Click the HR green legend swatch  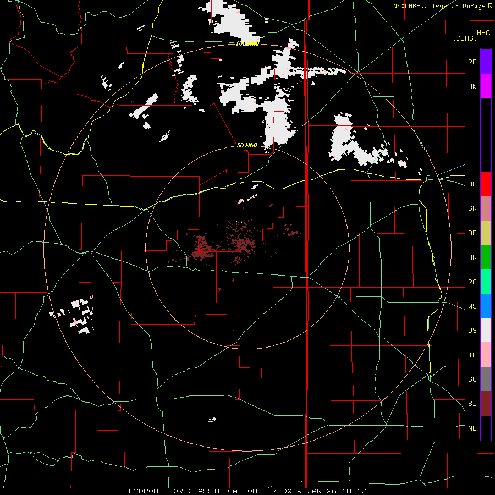[486, 257]
